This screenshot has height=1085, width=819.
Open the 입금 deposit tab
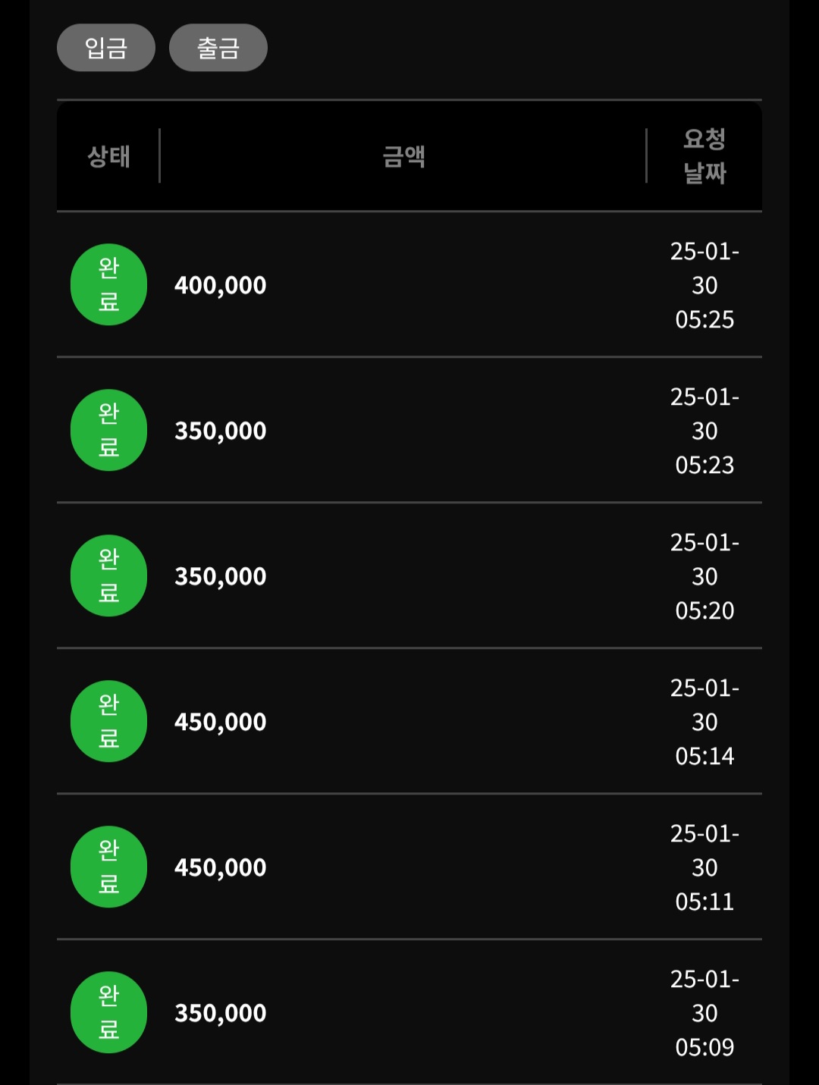coord(106,48)
